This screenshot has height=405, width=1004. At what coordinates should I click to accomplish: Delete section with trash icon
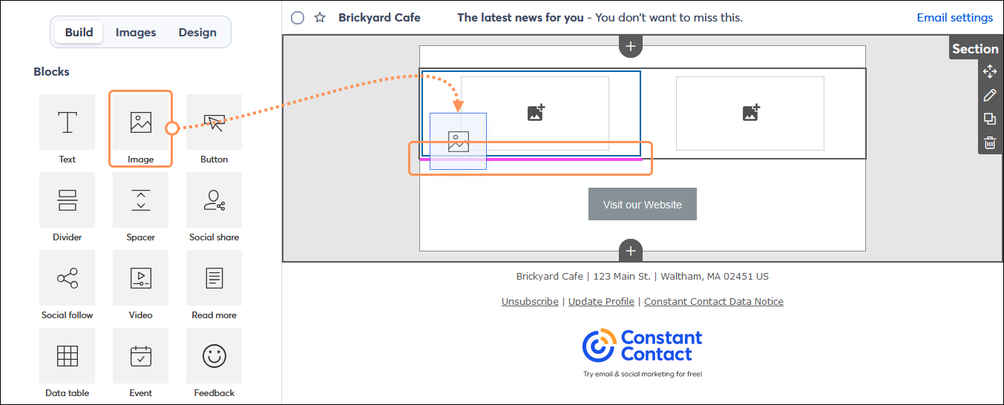[x=990, y=143]
